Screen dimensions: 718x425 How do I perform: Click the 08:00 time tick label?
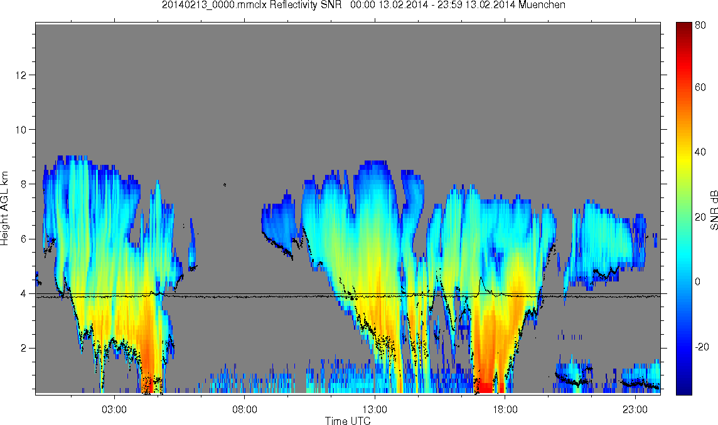click(x=245, y=409)
